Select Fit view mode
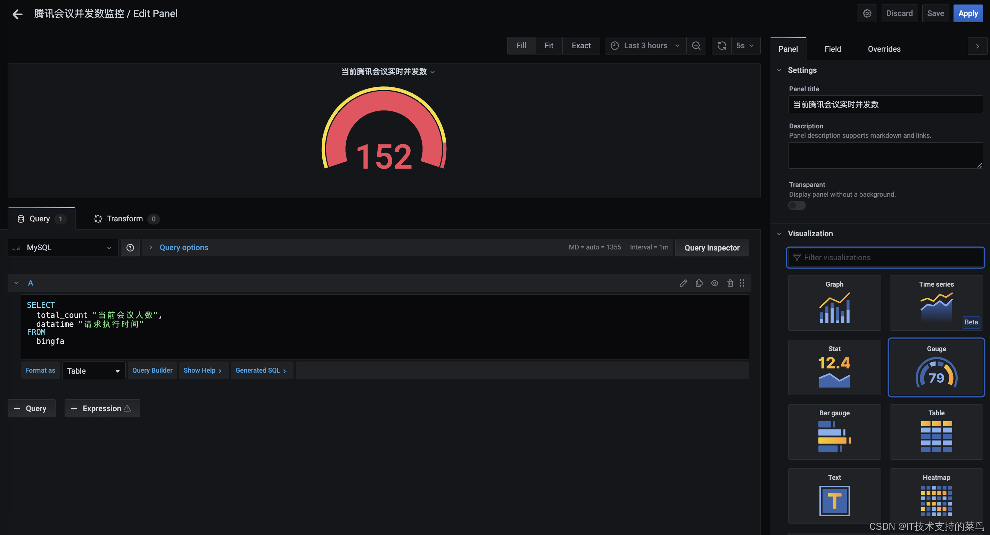Image resolution: width=990 pixels, height=535 pixels. pyautogui.click(x=549, y=46)
